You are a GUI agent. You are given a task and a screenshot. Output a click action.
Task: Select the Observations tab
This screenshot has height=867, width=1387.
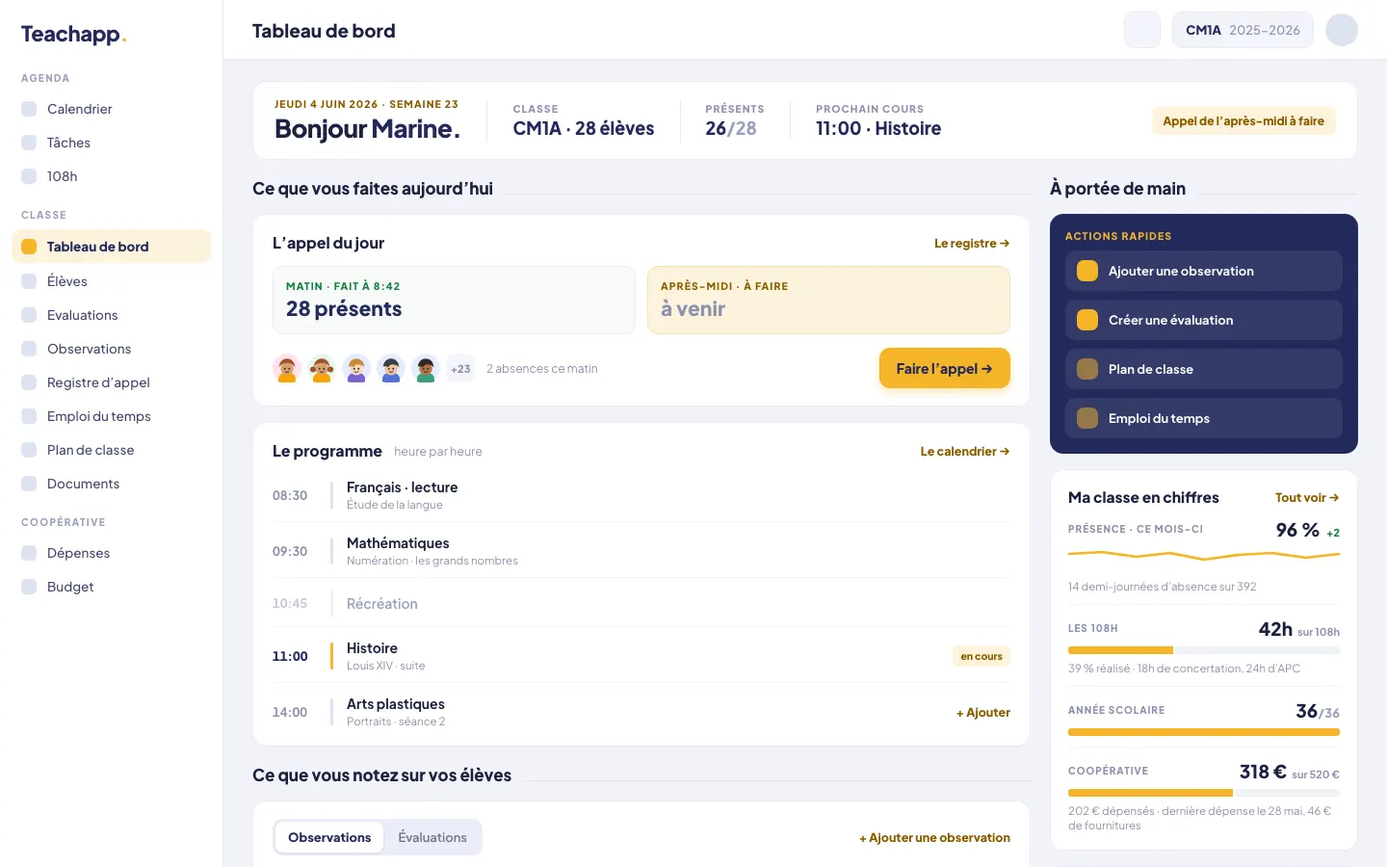click(329, 837)
